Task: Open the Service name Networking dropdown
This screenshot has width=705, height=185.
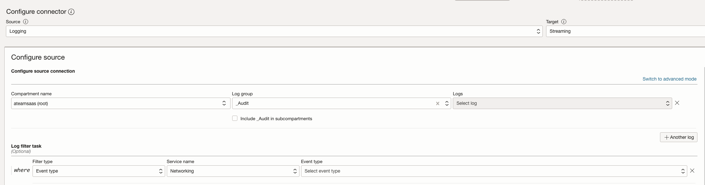Action: tap(233, 171)
